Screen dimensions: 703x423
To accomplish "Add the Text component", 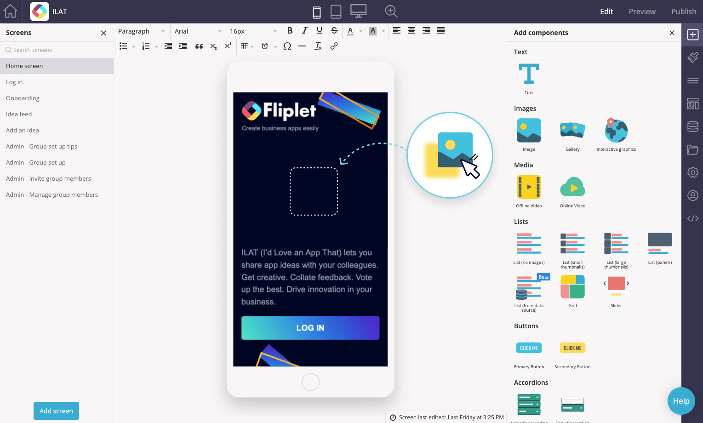I will [529, 79].
